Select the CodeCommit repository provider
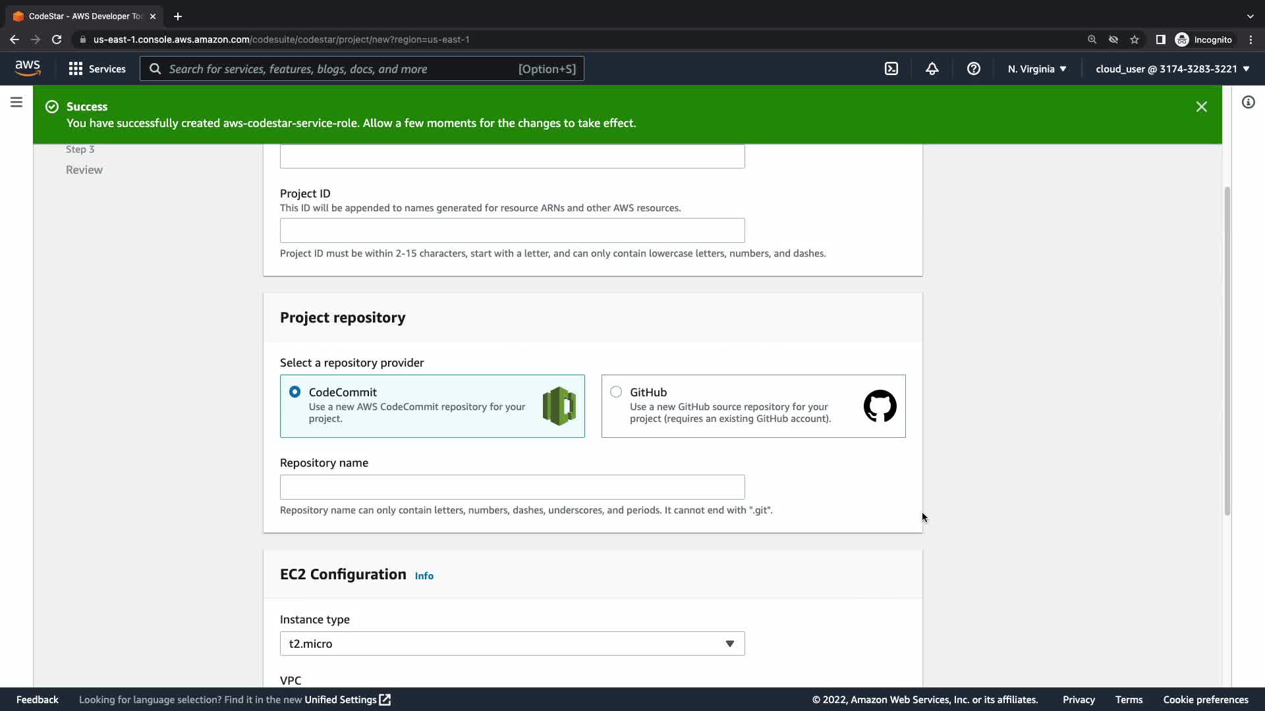The image size is (1265, 711). (295, 392)
